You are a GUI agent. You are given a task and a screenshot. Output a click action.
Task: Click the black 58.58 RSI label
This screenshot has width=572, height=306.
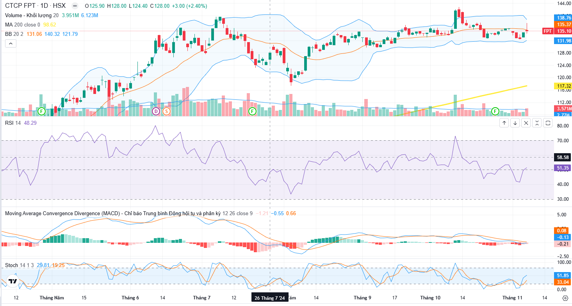coord(563,157)
